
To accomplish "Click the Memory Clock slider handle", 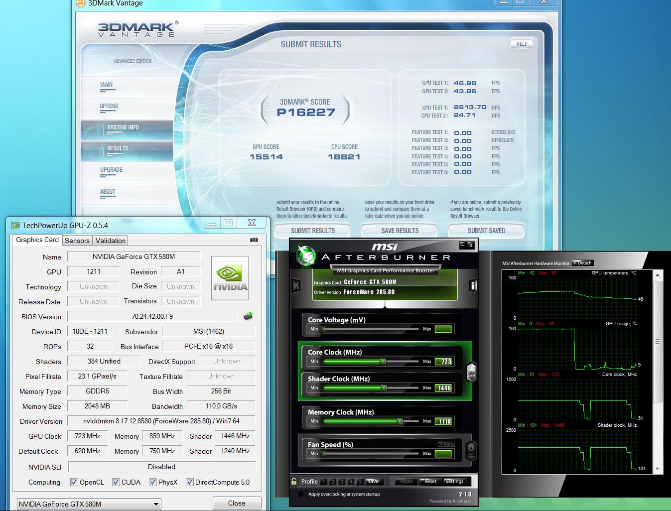I will click(400, 421).
